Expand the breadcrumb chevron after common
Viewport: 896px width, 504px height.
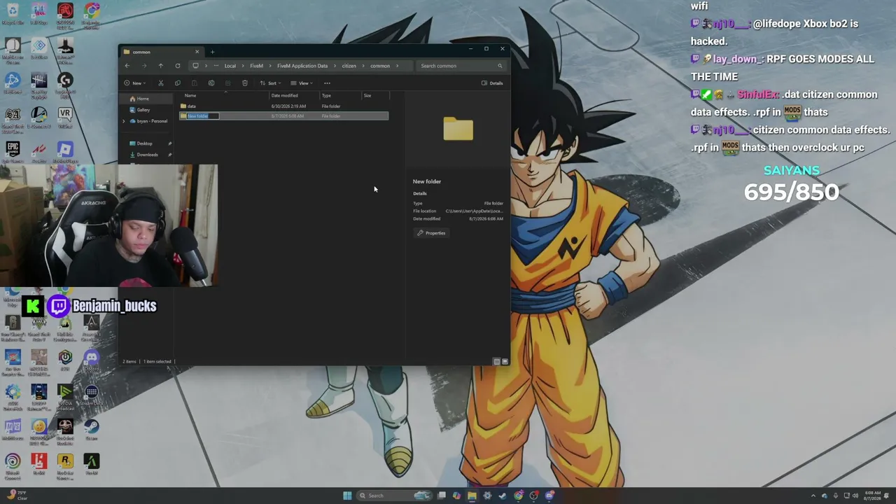[397, 66]
